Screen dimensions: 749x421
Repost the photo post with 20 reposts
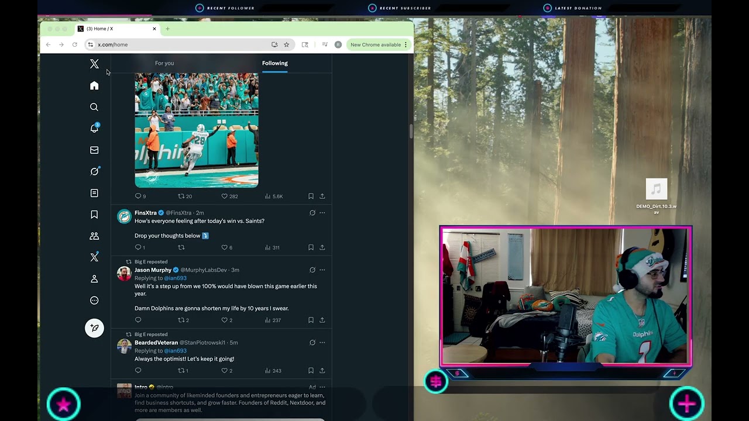point(185,196)
